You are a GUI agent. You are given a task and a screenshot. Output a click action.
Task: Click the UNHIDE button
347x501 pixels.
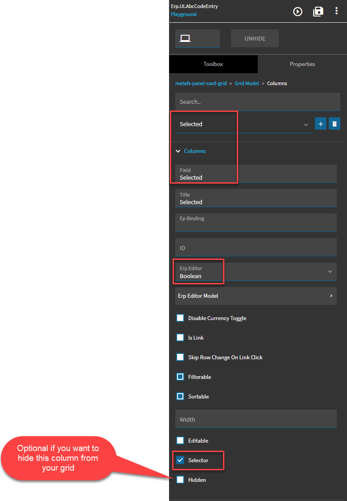(x=255, y=38)
